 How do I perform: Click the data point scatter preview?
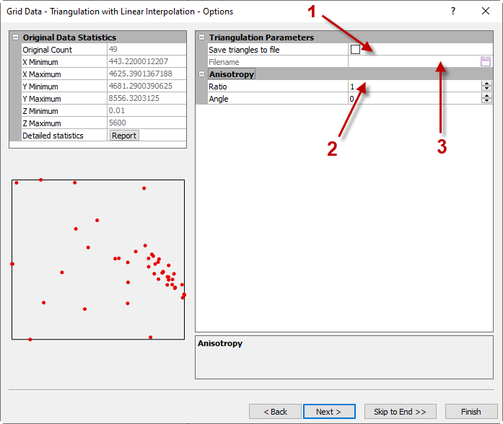click(x=98, y=260)
